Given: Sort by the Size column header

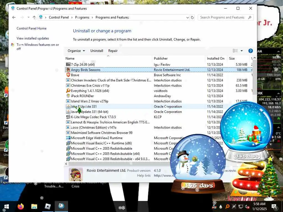Looking at the screenshot, I should pyautogui.click(x=238, y=59).
